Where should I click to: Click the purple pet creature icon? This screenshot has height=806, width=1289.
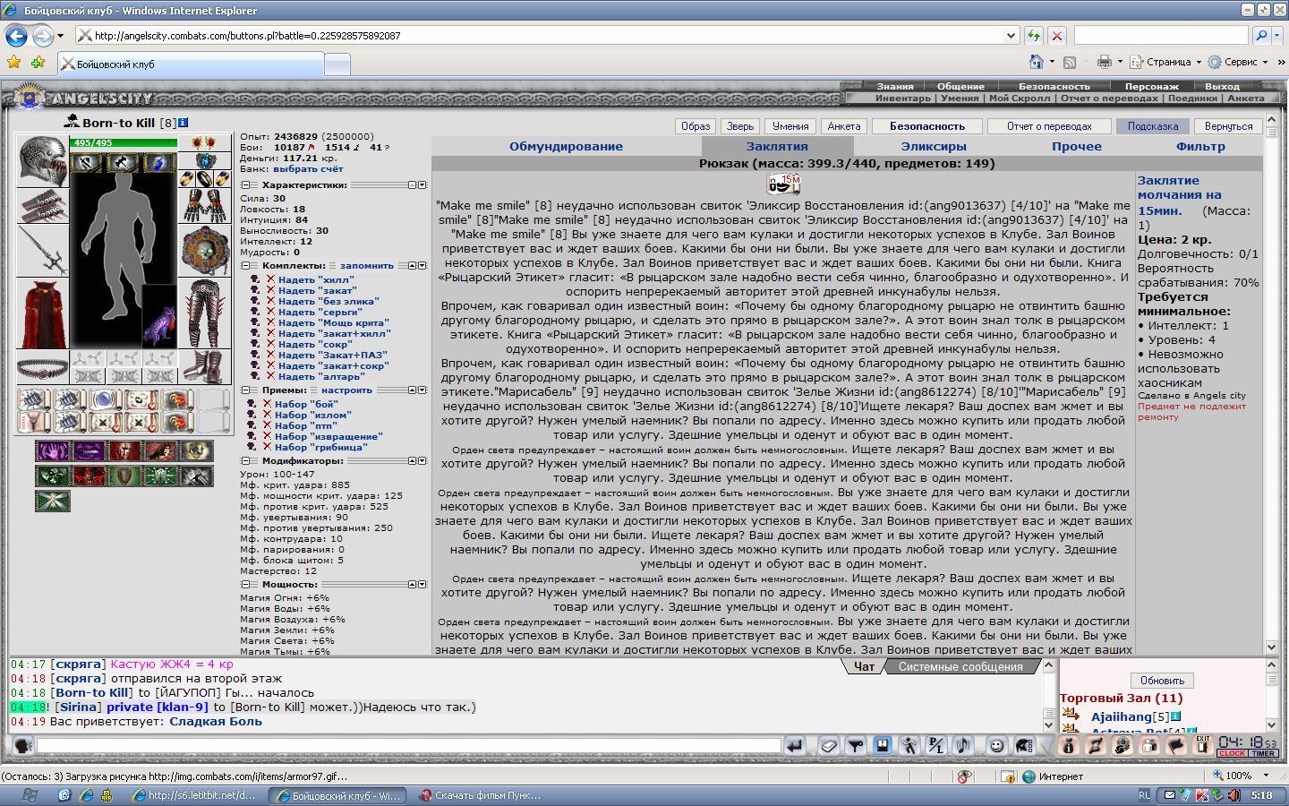[158, 318]
